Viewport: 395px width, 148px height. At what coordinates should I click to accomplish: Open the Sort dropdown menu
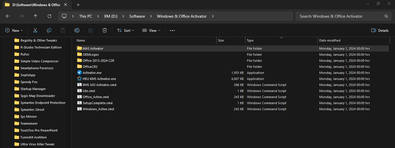click(126, 30)
